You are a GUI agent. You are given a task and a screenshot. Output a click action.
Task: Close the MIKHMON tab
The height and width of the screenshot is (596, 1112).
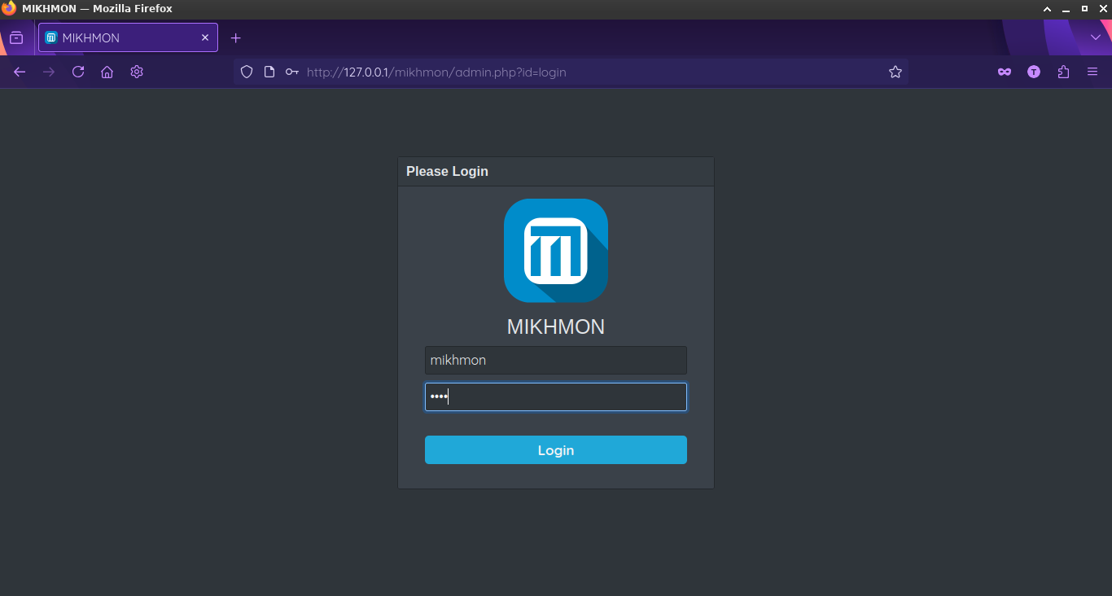tap(205, 37)
